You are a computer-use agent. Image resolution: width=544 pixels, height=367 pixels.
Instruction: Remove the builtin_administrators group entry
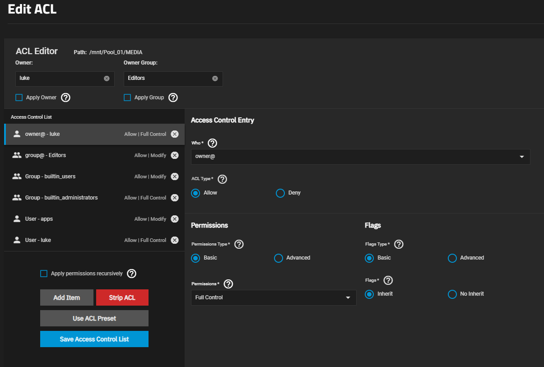pyautogui.click(x=175, y=198)
